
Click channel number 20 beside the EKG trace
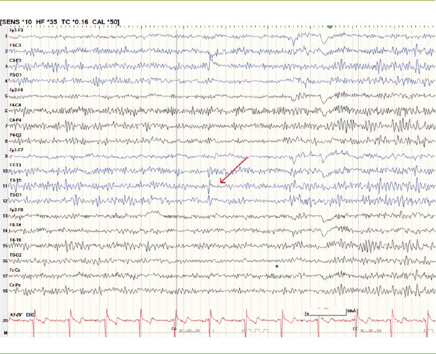5,320
